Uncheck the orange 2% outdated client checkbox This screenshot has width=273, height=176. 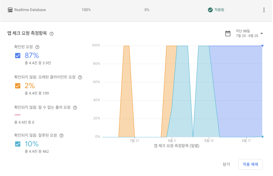[18, 86]
